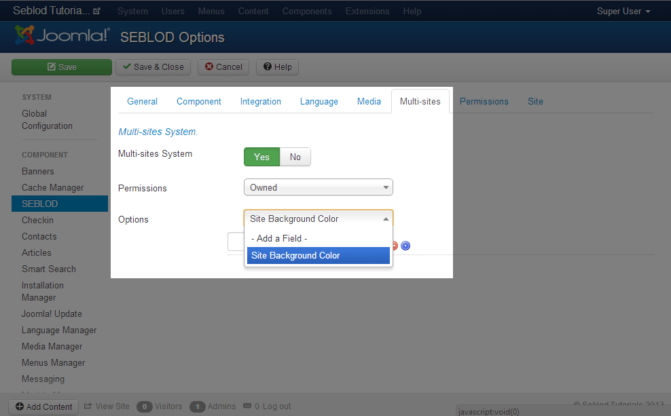Click the blue circular icon beside the Options row
Image resolution: width=671 pixels, height=416 pixels.
[405, 246]
